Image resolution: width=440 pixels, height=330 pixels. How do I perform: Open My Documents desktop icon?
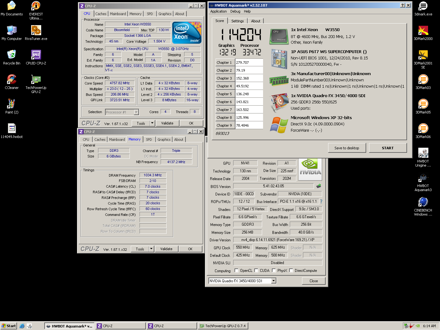click(12, 8)
